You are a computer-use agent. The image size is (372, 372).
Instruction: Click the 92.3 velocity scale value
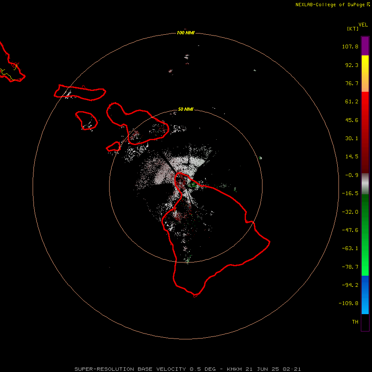pos(352,65)
